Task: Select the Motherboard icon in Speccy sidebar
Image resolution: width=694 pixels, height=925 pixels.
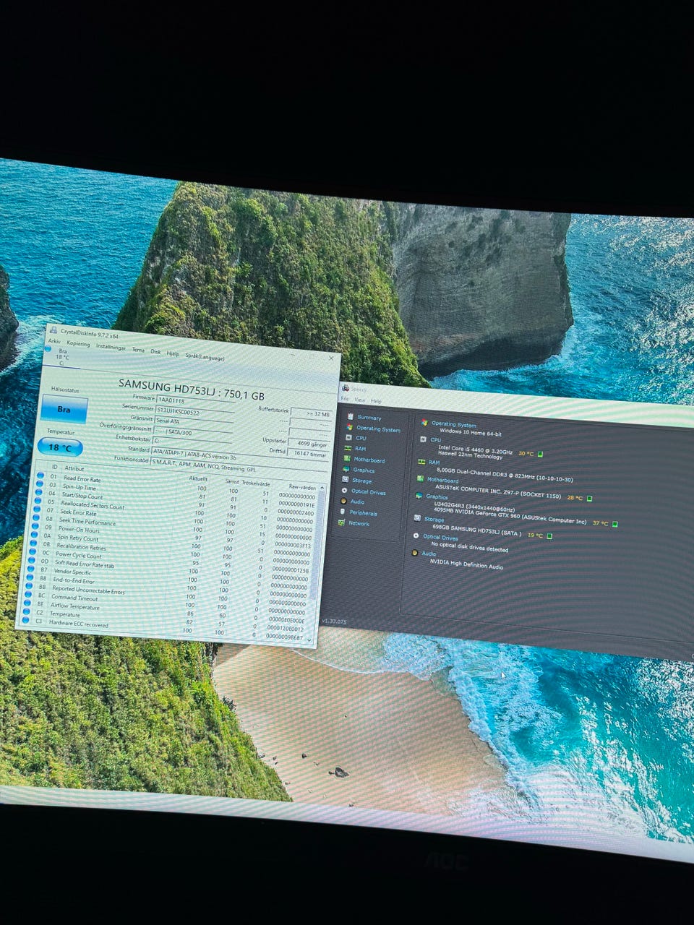Action: (347, 459)
